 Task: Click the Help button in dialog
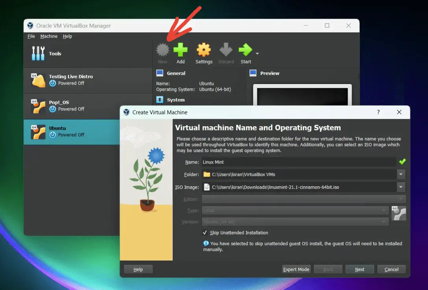pos(138,269)
